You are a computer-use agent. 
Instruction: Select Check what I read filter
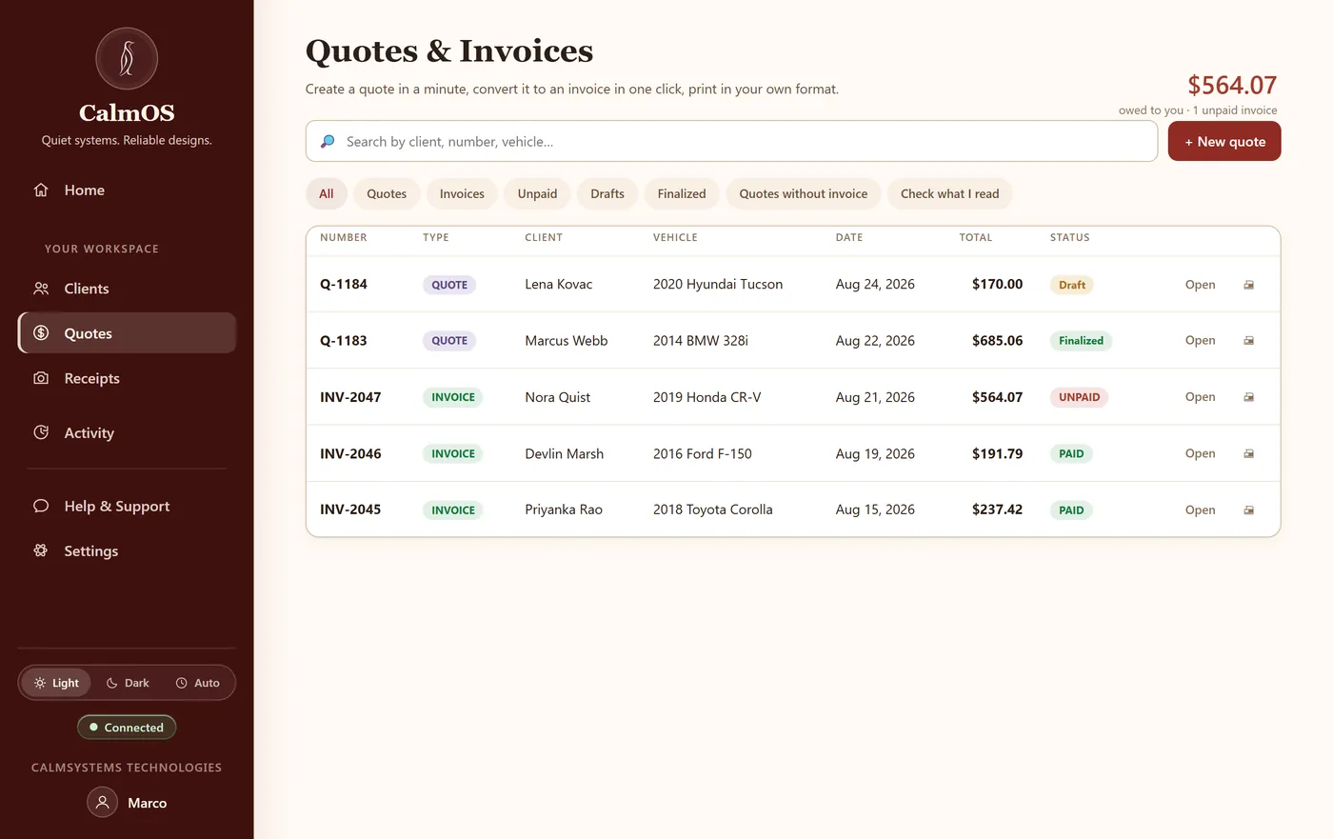click(950, 193)
